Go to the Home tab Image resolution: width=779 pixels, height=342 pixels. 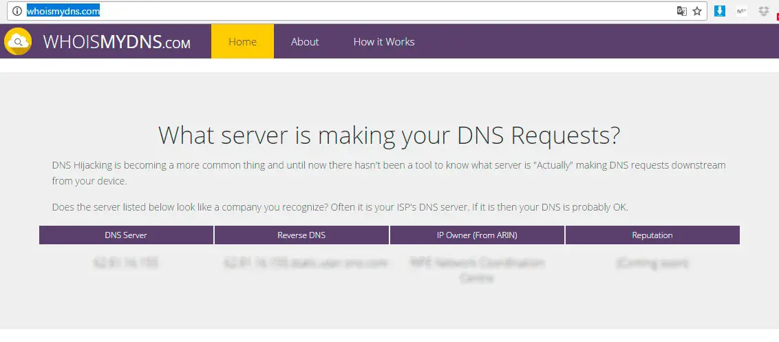242,41
